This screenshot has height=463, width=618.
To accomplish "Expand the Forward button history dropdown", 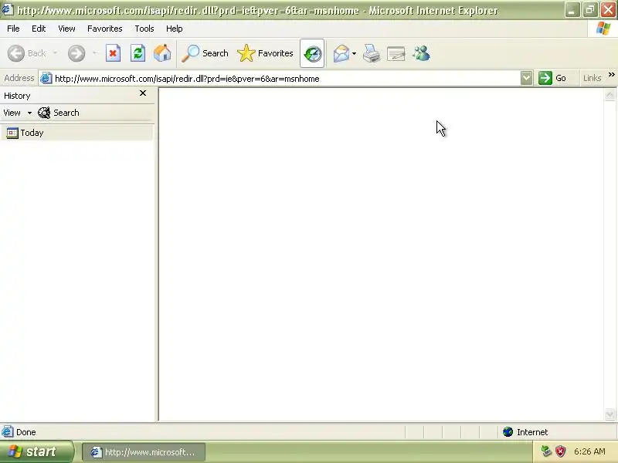I will 94,53.
